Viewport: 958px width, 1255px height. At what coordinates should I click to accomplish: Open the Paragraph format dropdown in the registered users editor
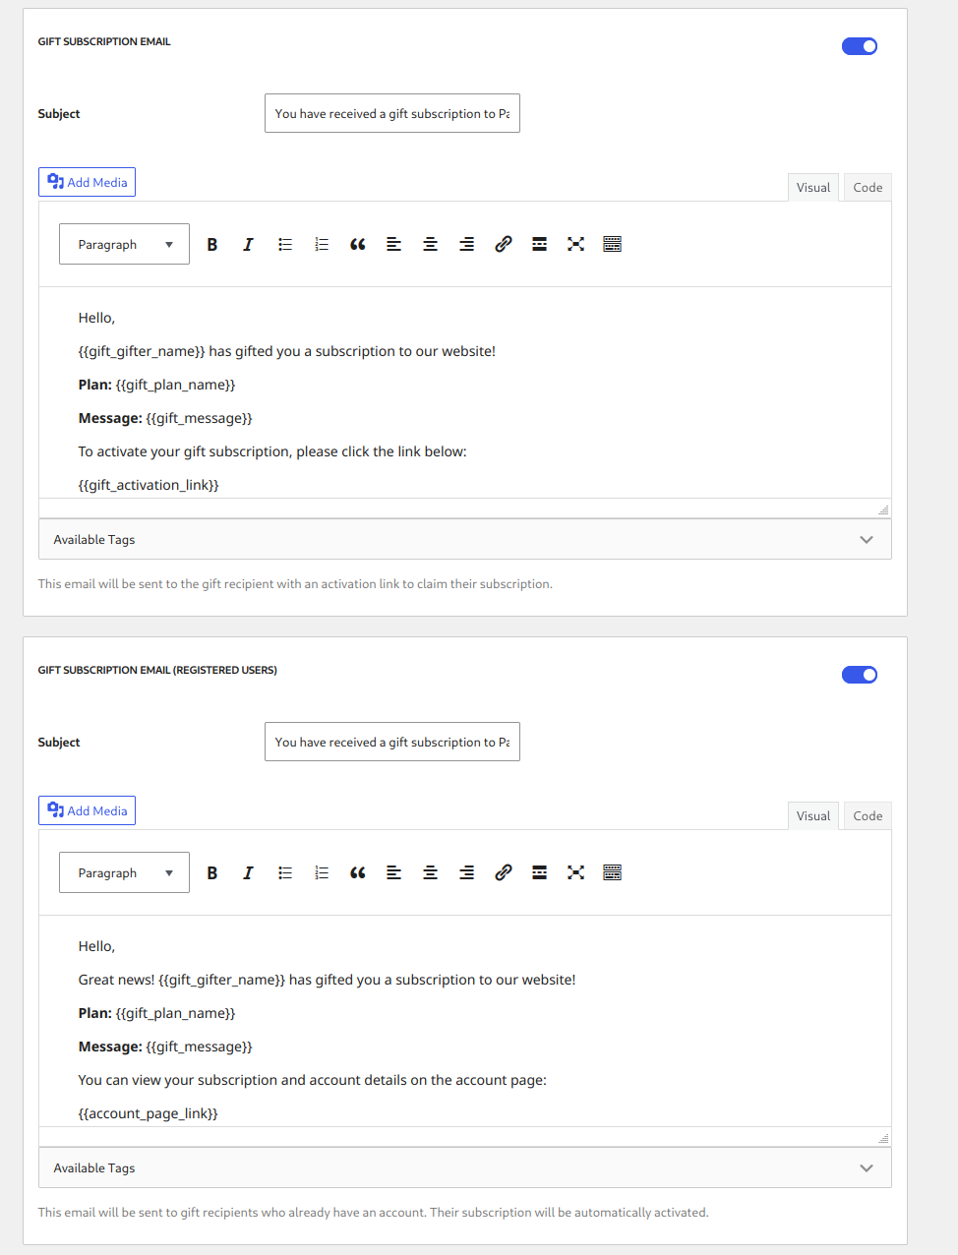click(x=124, y=873)
